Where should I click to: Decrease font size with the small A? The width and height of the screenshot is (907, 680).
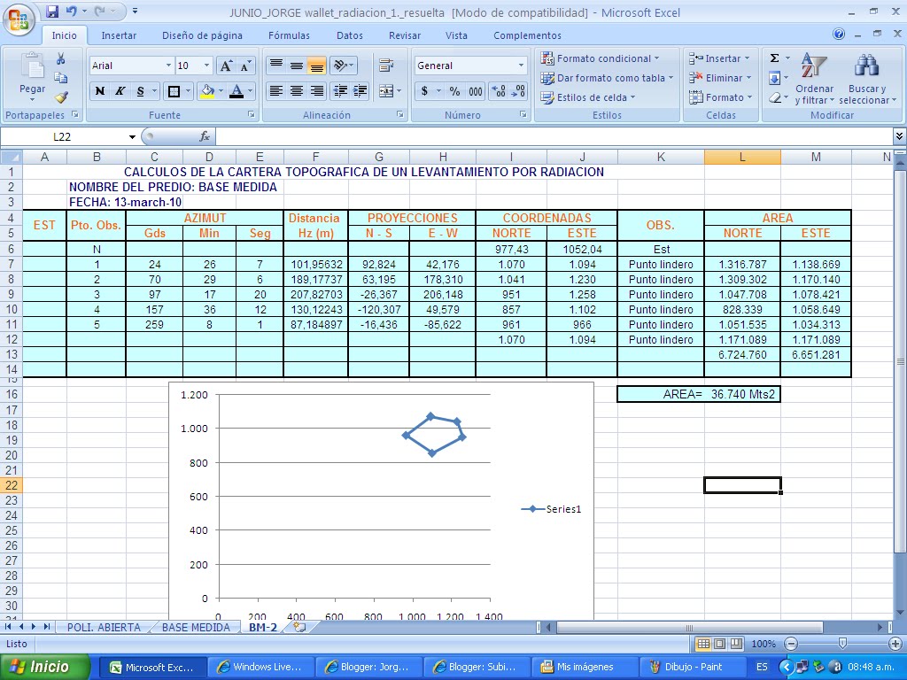(x=245, y=66)
